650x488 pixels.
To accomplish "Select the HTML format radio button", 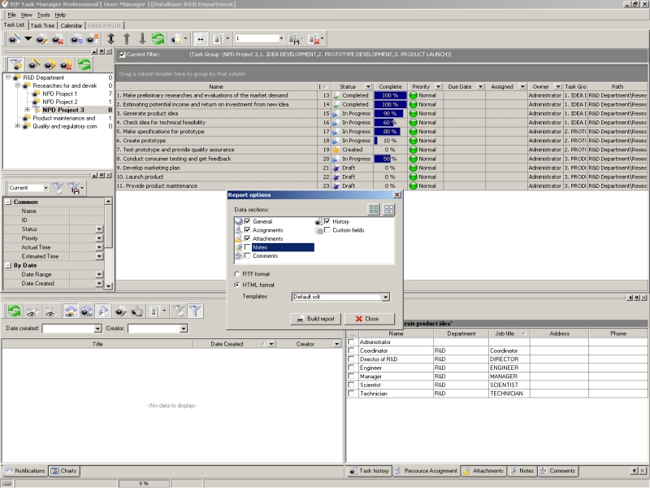I will (237, 285).
